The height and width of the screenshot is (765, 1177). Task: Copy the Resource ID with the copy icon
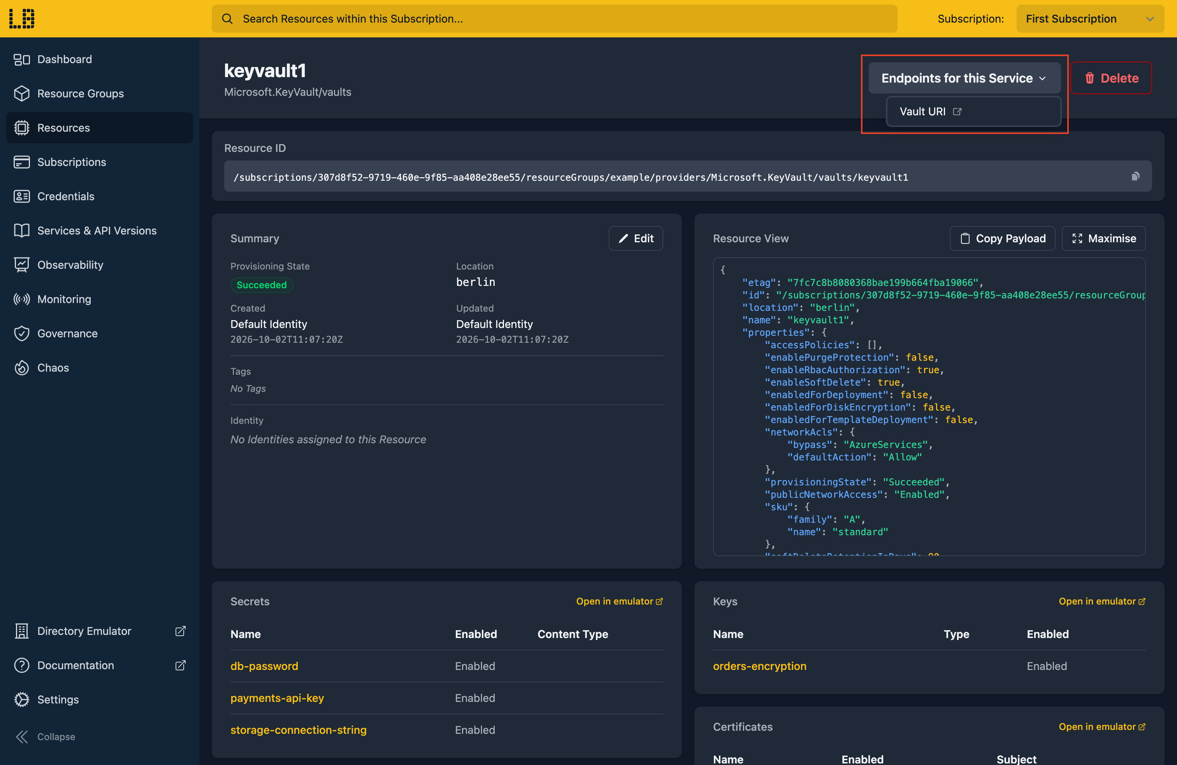1135,176
